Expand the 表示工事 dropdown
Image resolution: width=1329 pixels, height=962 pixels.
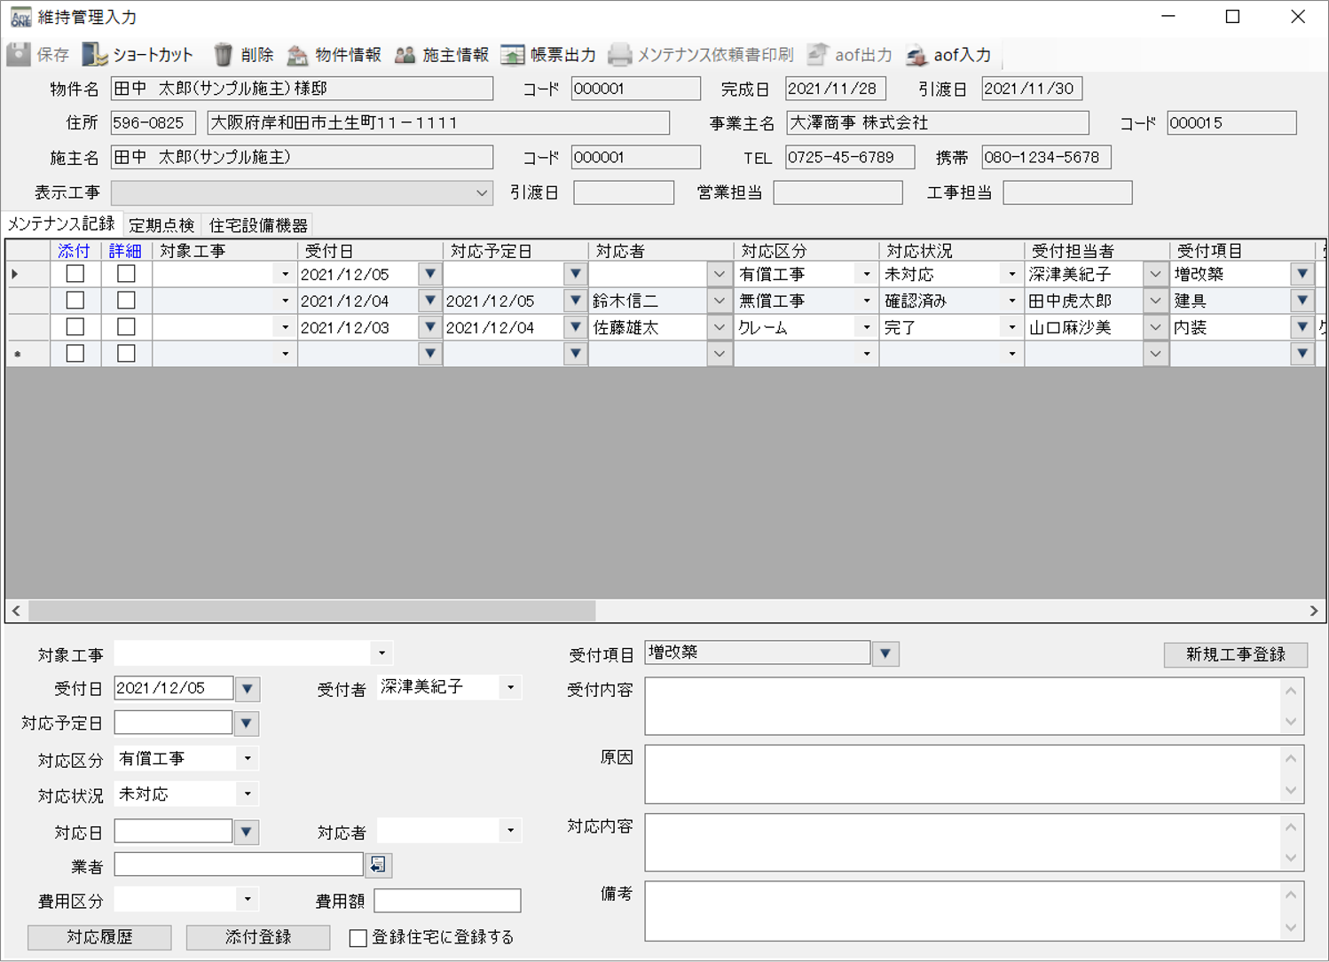[481, 192]
